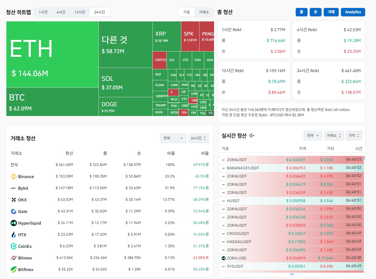Click the 시간 column header in 실시간 청산
376x279 pixels.
click(x=359, y=148)
